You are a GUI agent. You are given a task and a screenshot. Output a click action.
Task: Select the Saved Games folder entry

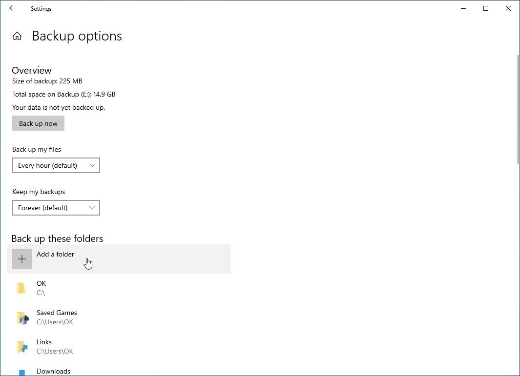pyautogui.click(x=57, y=317)
